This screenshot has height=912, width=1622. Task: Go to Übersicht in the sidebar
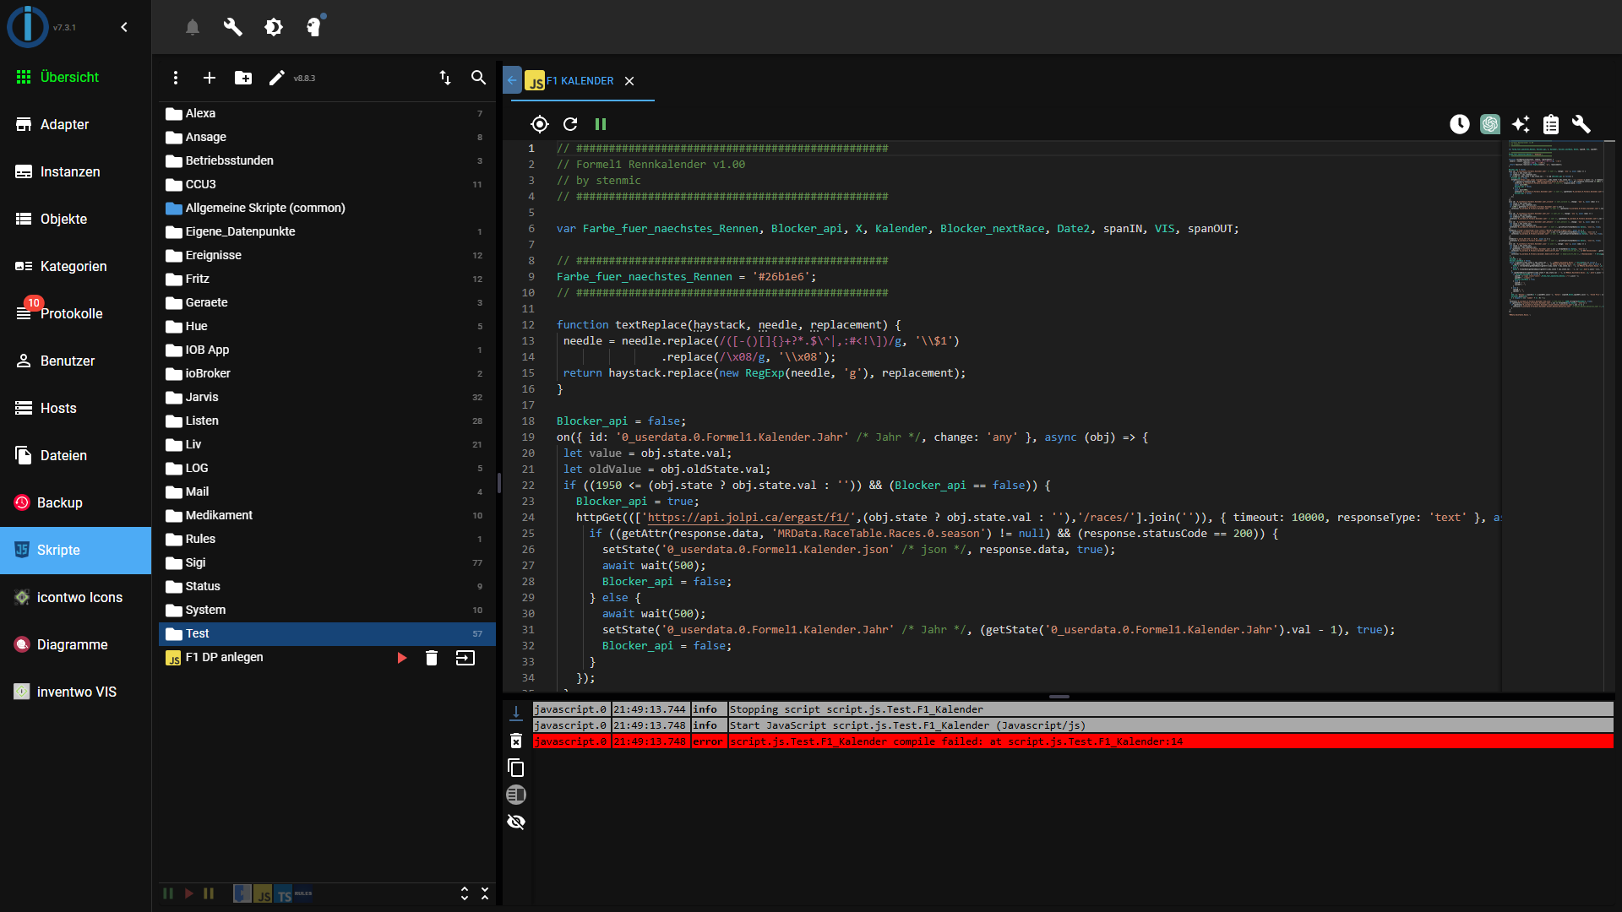76,77
